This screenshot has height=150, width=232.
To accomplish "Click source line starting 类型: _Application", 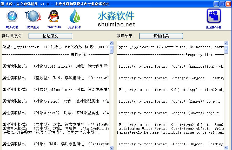I will 56,47.
